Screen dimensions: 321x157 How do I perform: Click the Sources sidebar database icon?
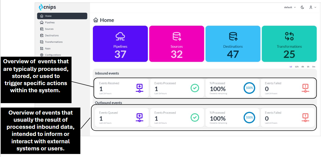(x=42, y=29)
